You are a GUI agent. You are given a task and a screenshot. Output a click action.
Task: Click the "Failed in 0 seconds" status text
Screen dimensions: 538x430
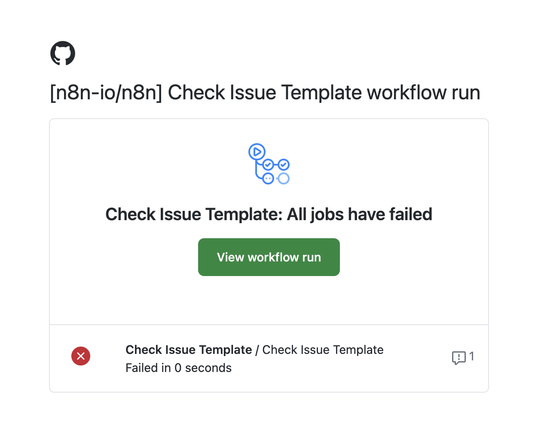tap(178, 368)
